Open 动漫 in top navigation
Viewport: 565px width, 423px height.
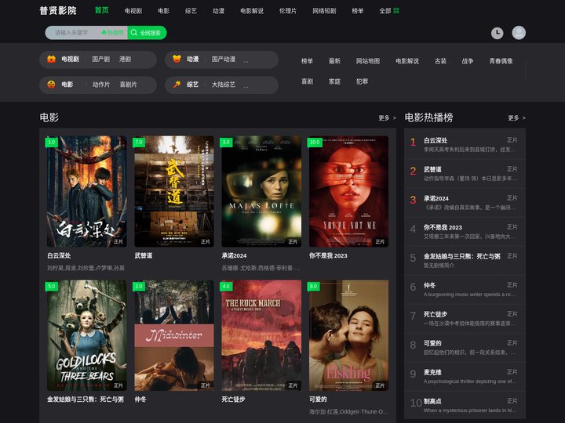point(218,11)
